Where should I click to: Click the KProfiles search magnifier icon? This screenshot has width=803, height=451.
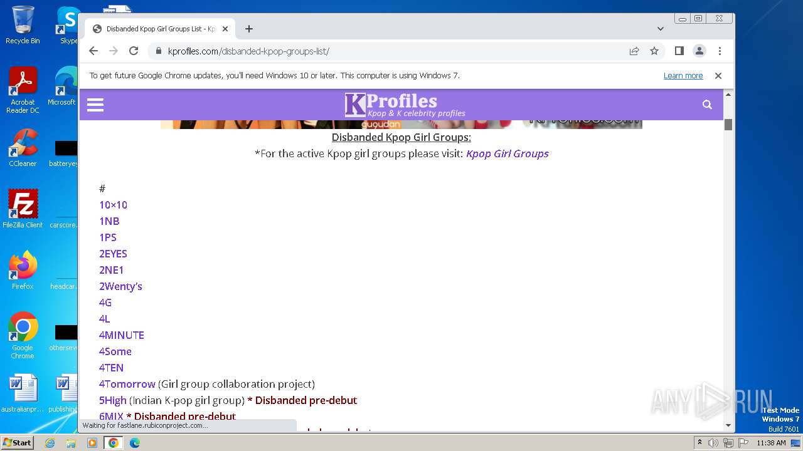tap(707, 105)
